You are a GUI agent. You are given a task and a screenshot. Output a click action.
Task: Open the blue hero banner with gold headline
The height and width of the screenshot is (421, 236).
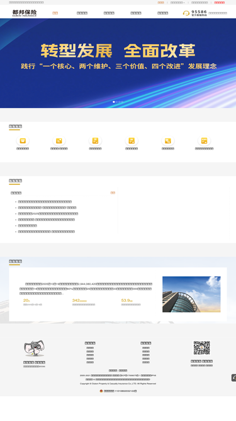(118, 63)
